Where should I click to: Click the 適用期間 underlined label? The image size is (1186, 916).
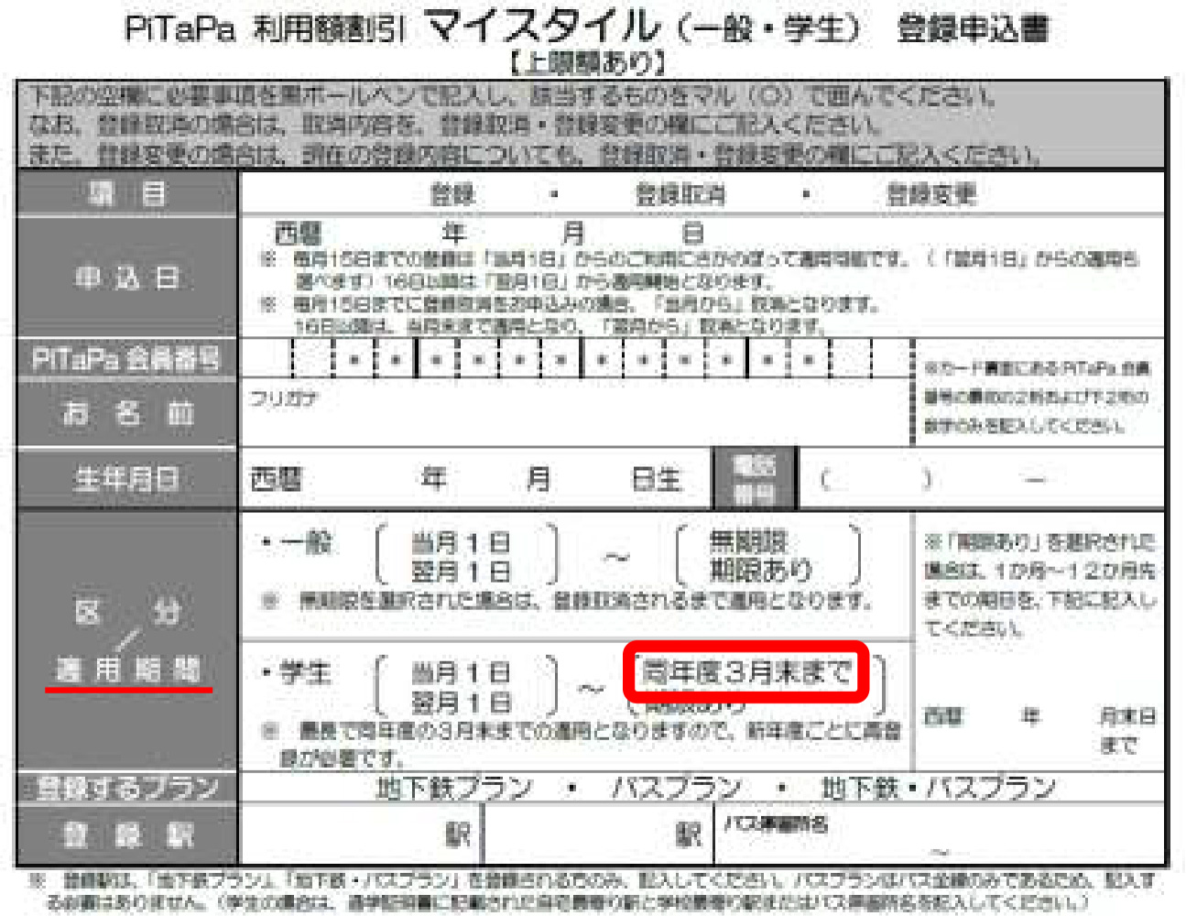click(x=128, y=670)
